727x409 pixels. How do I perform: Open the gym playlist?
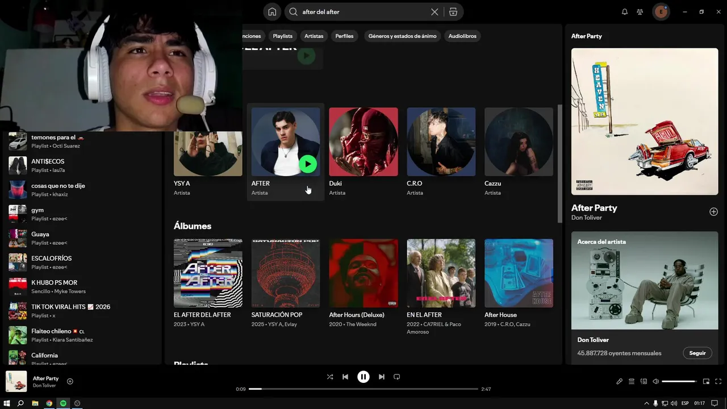pyautogui.click(x=82, y=214)
